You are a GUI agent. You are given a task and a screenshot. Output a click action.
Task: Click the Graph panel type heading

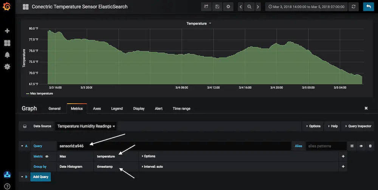click(x=29, y=109)
